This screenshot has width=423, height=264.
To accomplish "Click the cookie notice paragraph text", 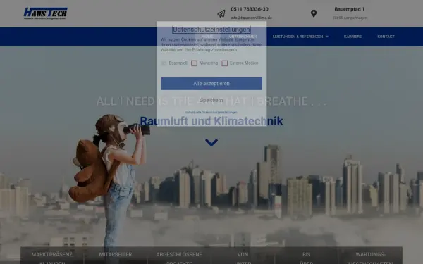I will [211, 45].
